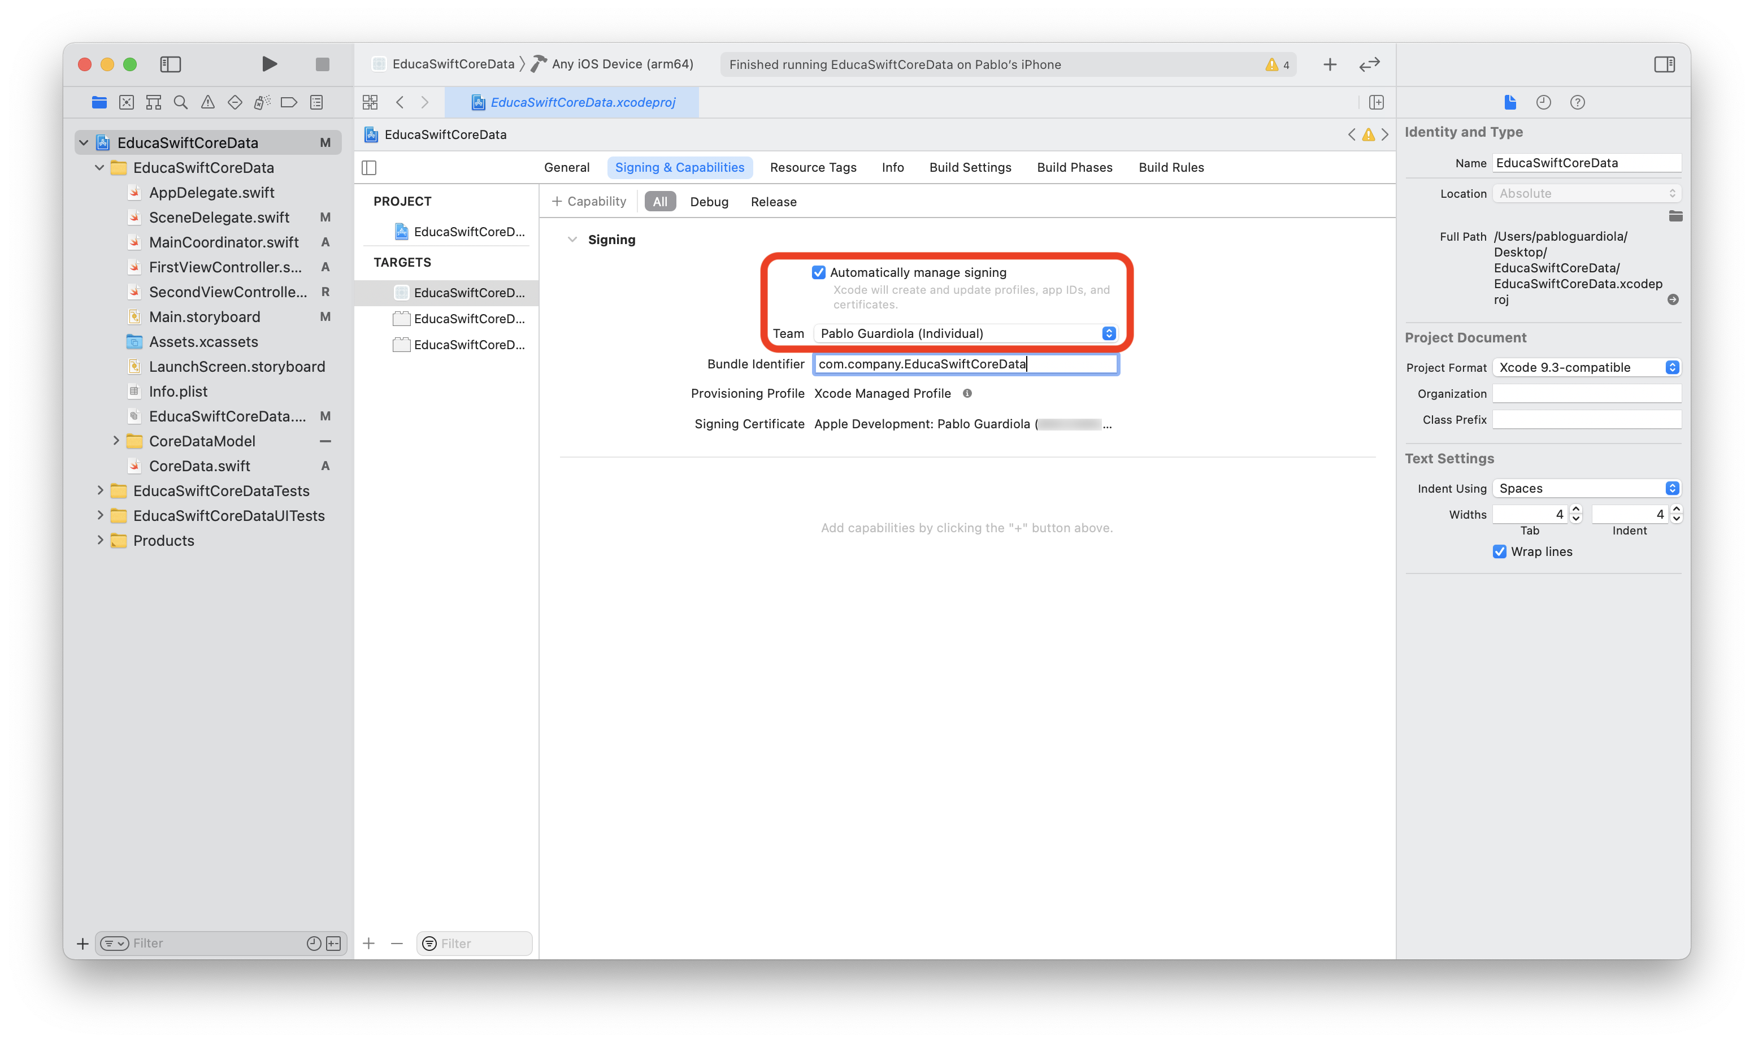Image resolution: width=1754 pixels, height=1043 pixels.
Task: Open the Issue navigator warning icon
Action: (x=208, y=103)
